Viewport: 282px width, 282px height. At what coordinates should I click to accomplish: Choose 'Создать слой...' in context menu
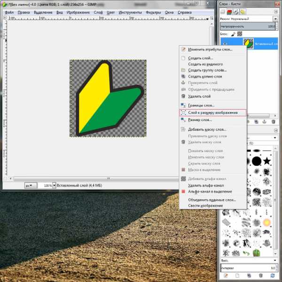[x=213, y=58]
